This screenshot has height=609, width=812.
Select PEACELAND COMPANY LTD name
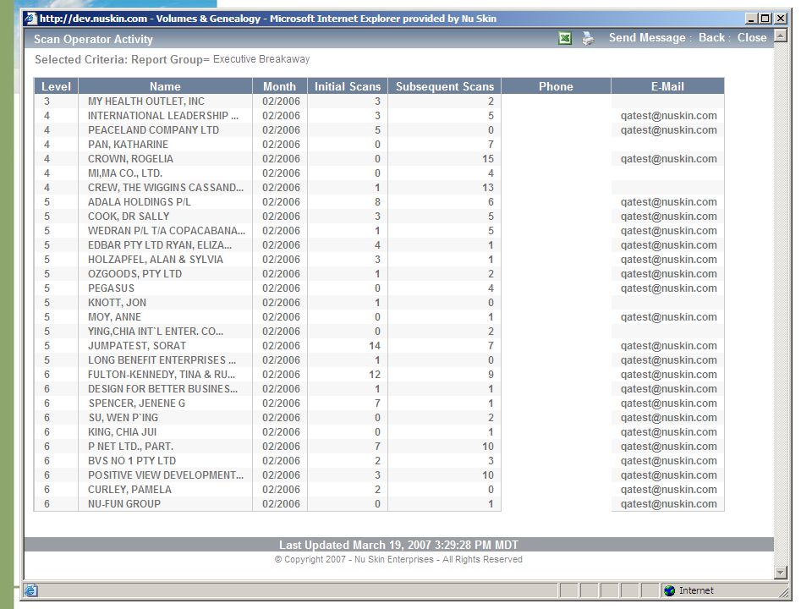pos(153,130)
